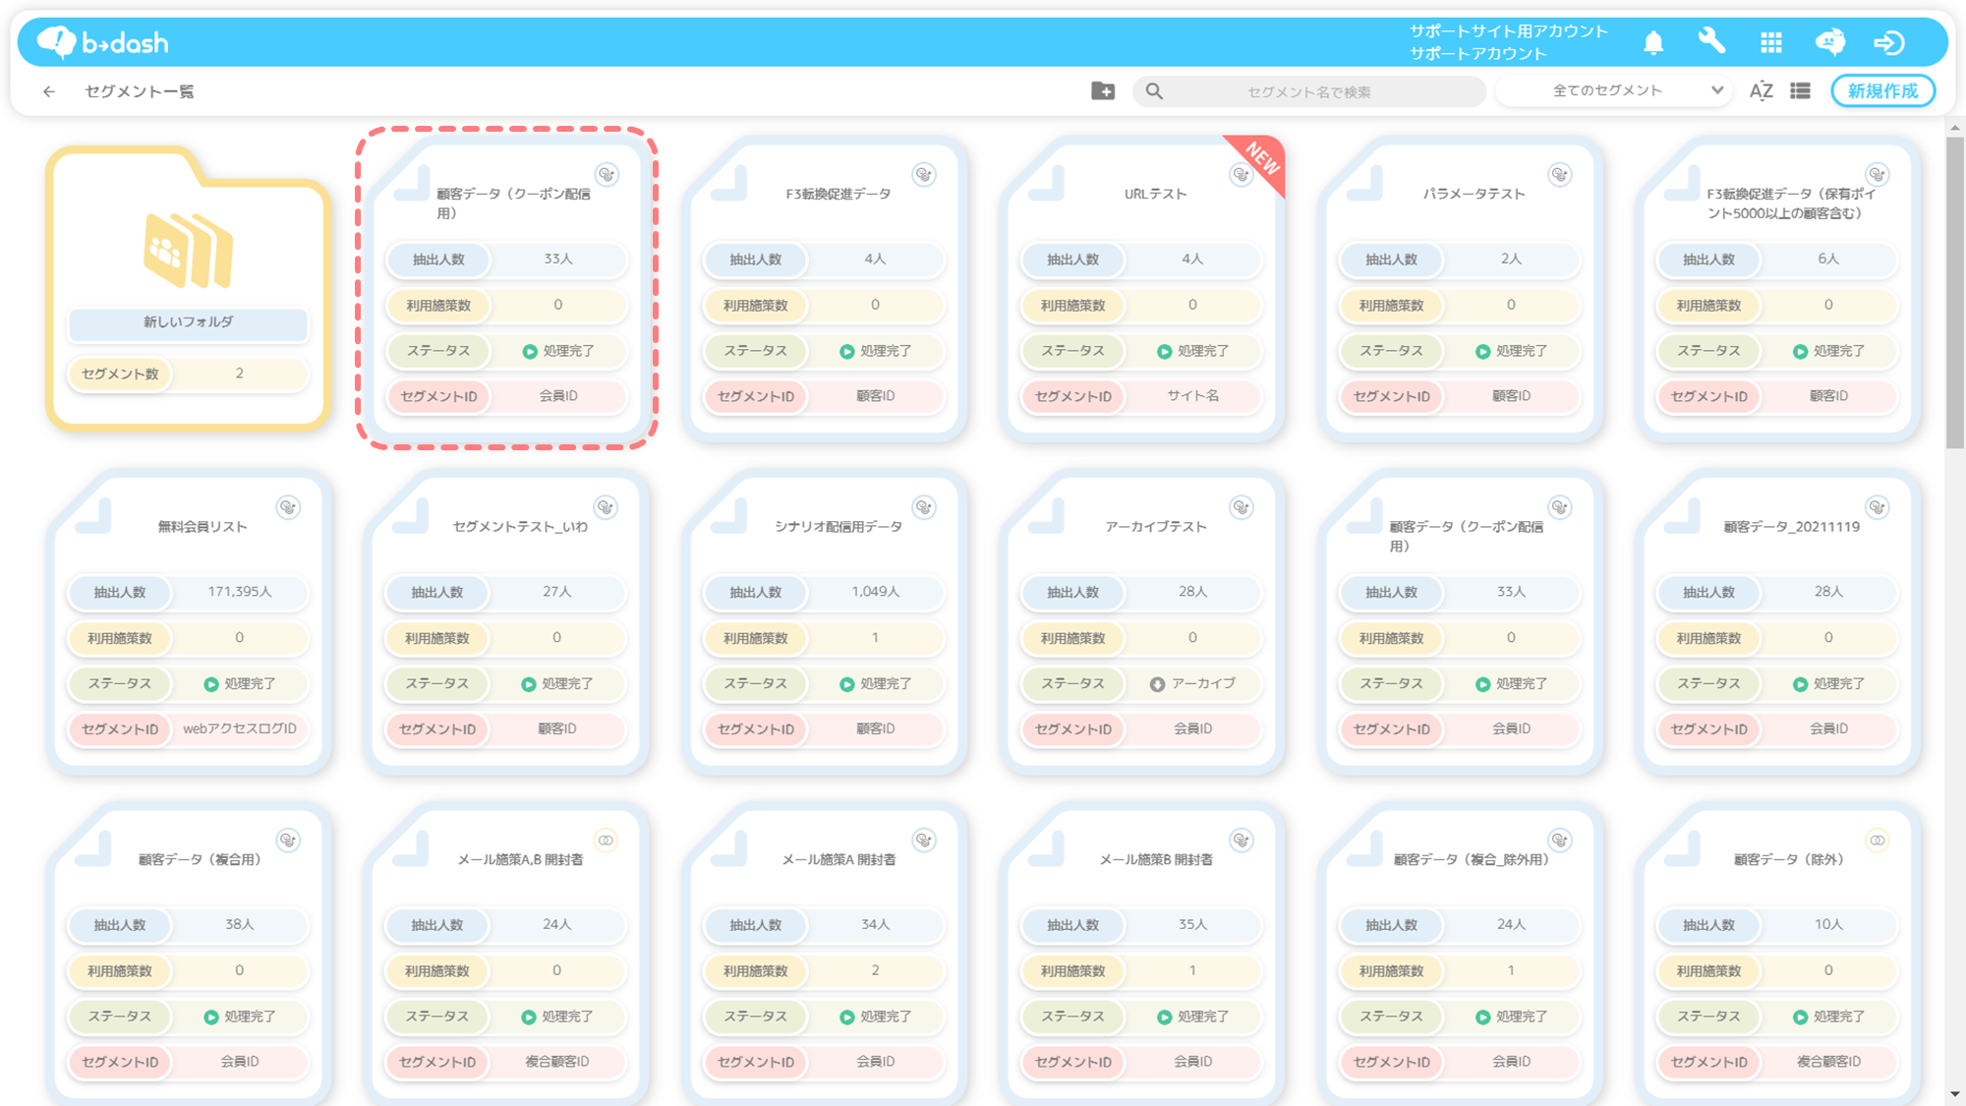Open the 全てのセグメント filter dropdown

[x=1614, y=90]
